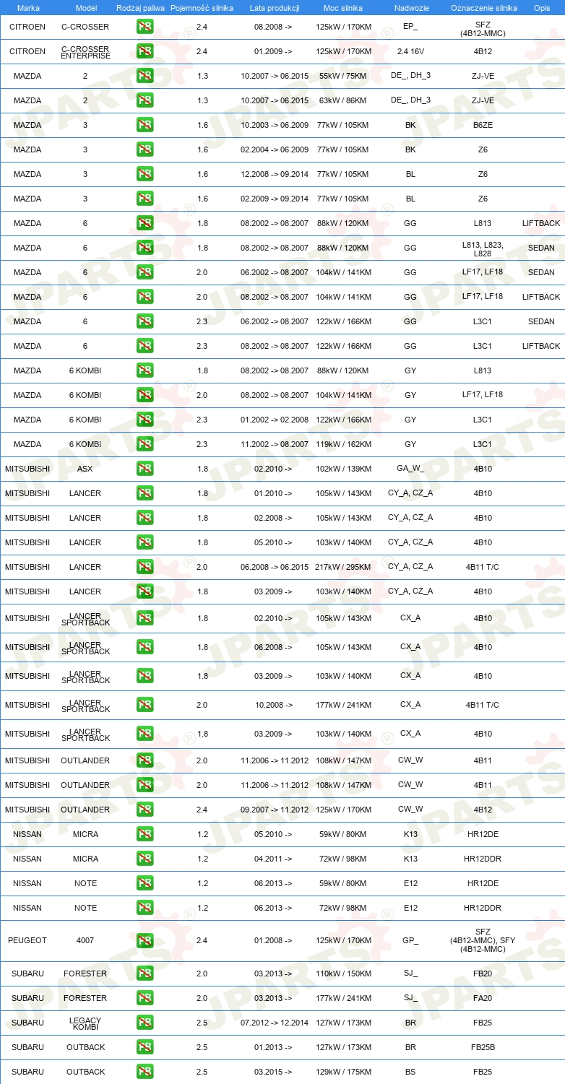Select the 119kW / 162KM cell
The width and height of the screenshot is (565, 1084).
[x=343, y=444]
